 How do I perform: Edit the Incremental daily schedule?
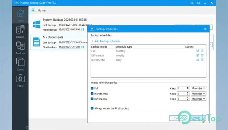point(198,60)
